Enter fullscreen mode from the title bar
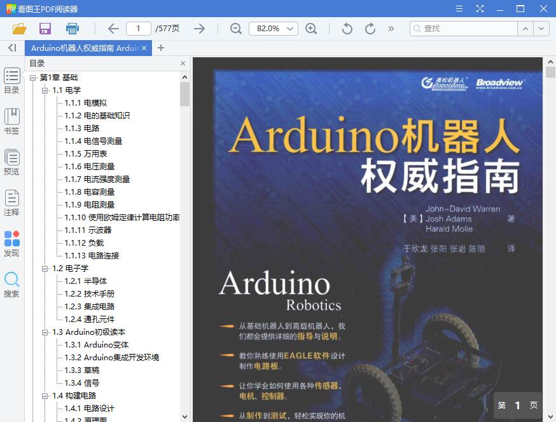Viewport: 556px width, 422px height. pos(480,8)
